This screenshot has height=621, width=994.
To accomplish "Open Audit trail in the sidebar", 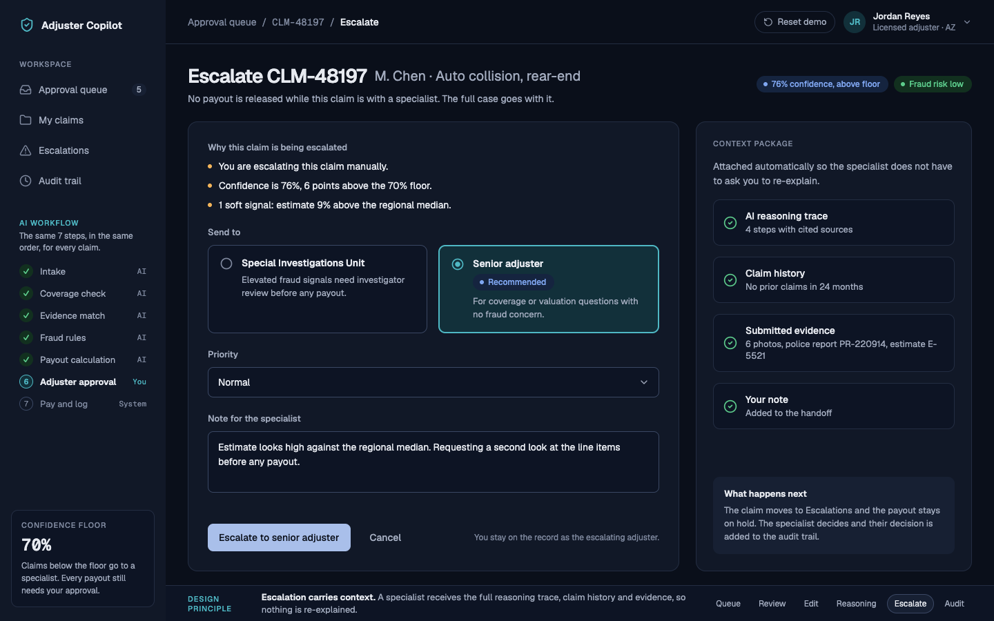I will (x=83, y=181).
